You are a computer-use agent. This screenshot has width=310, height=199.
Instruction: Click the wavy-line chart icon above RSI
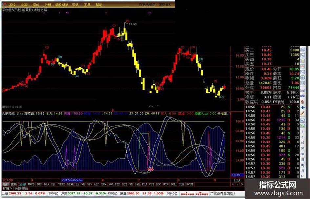point(303,91)
